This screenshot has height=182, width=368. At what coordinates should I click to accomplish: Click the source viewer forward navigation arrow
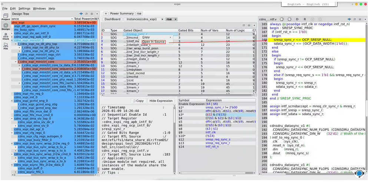pyautogui.click(x=289, y=19)
